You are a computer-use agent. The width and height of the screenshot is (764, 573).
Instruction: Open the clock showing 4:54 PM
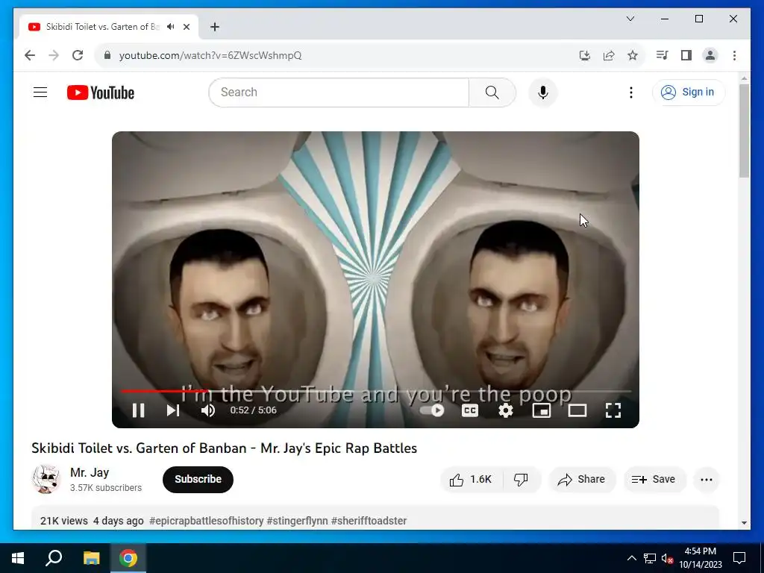click(700, 558)
